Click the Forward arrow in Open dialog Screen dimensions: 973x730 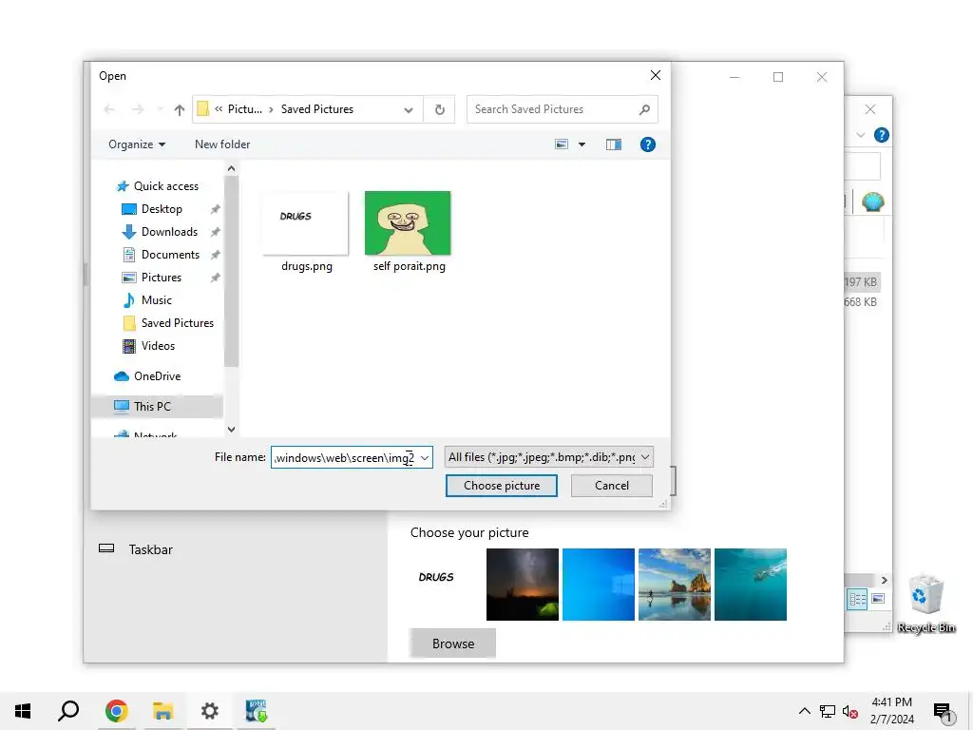[x=138, y=110]
